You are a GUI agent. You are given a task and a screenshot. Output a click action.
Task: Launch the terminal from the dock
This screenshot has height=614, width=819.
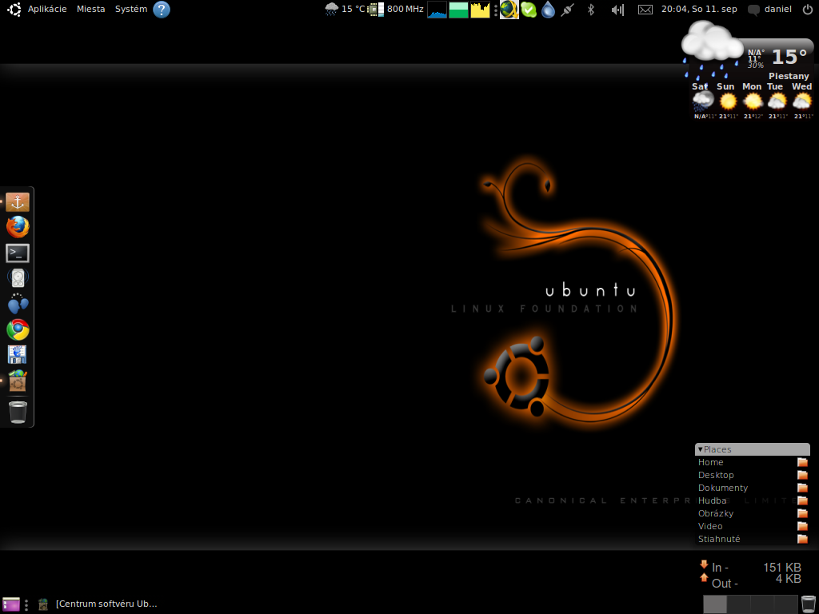pos(18,253)
